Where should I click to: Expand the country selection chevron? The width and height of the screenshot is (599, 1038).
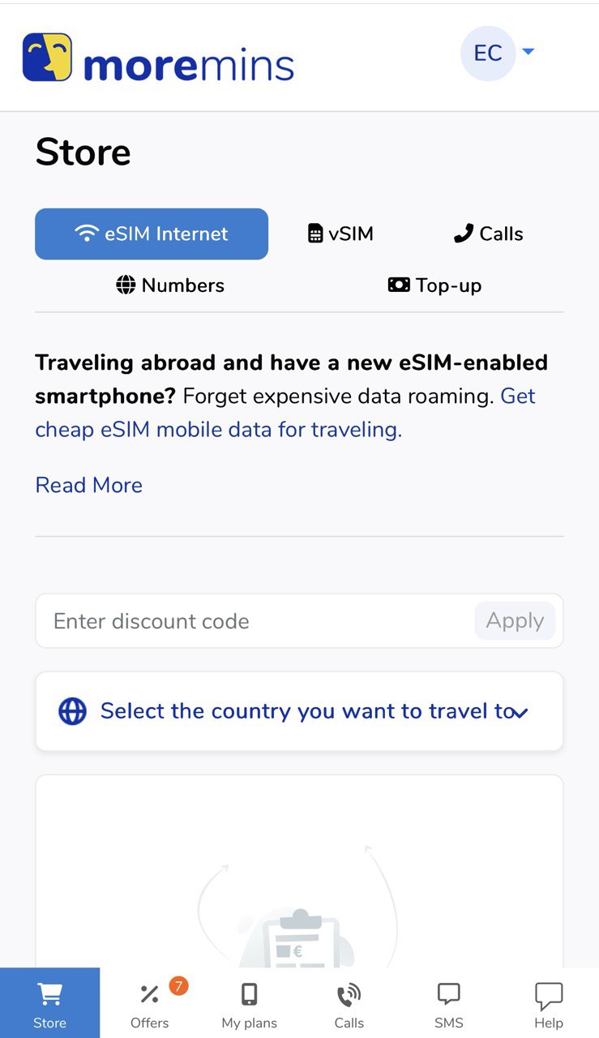click(520, 713)
